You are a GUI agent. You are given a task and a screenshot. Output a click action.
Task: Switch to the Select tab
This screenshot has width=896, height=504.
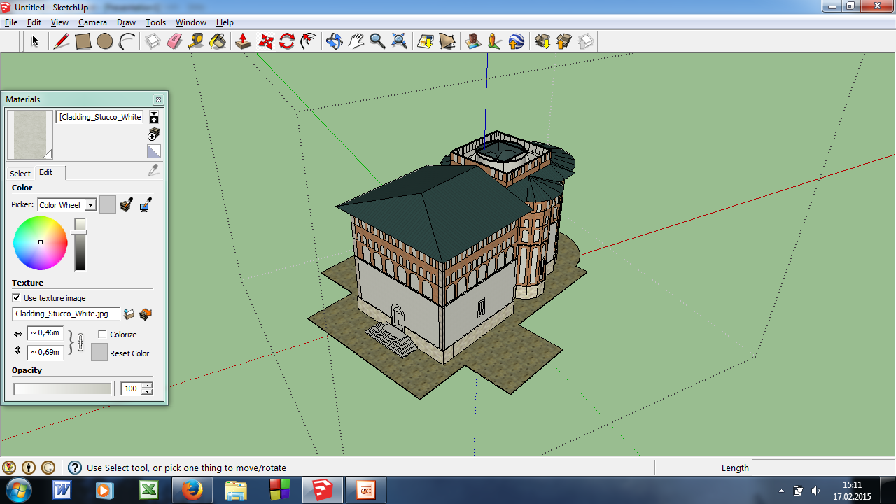tap(20, 173)
